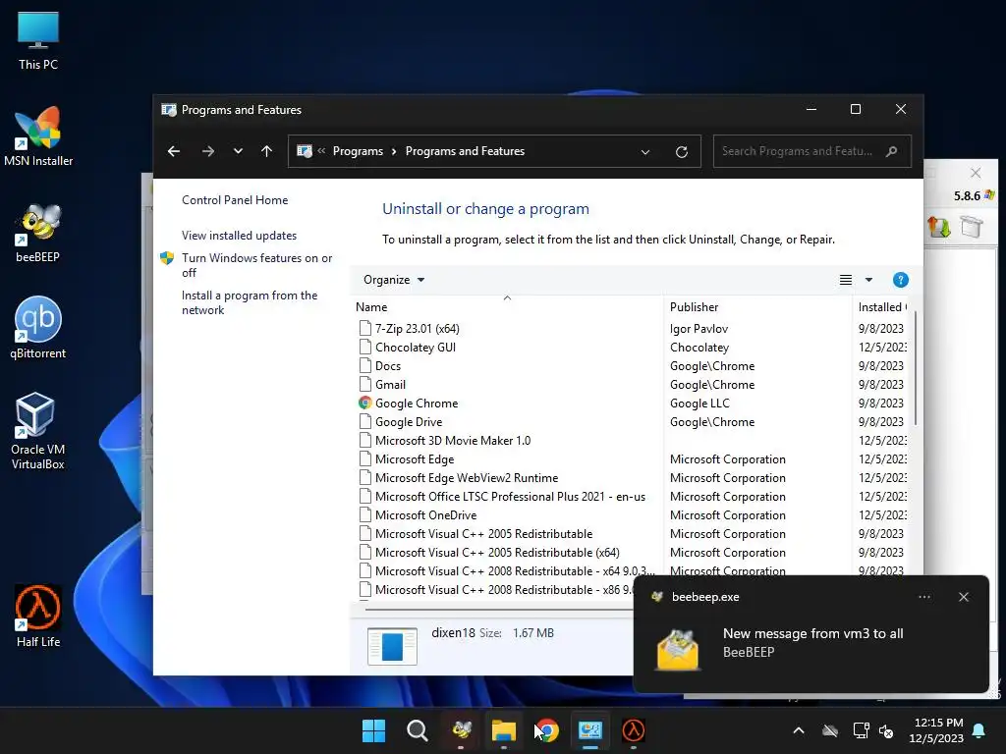1006x754 pixels.
Task: Select Gmail program entry
Action: pos(390,384)
